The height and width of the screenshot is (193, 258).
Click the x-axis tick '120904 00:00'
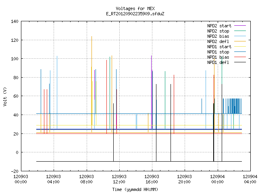point(218,179)
